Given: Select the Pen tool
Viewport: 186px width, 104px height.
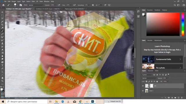Looking at the screenshot, I should point(2,68).
